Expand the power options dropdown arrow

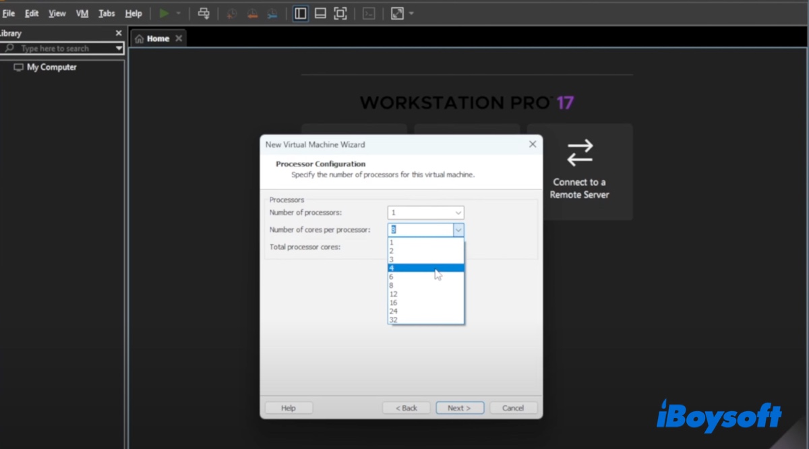pos(179,13)
